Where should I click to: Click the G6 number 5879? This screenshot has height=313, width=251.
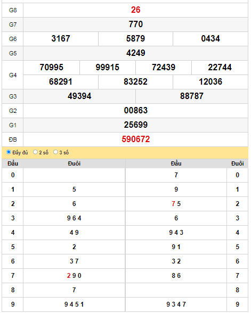[x=135, y=39]
